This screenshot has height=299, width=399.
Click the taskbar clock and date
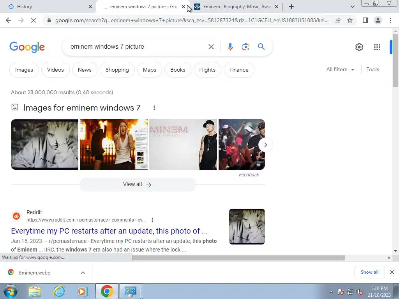tap(379, 292)
